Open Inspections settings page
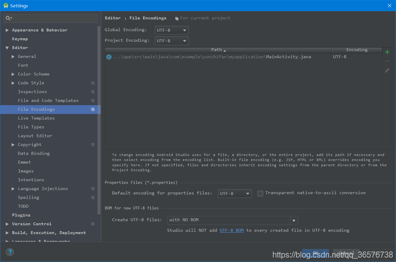Viewport: 396px width, 262px height. [32, 92]
